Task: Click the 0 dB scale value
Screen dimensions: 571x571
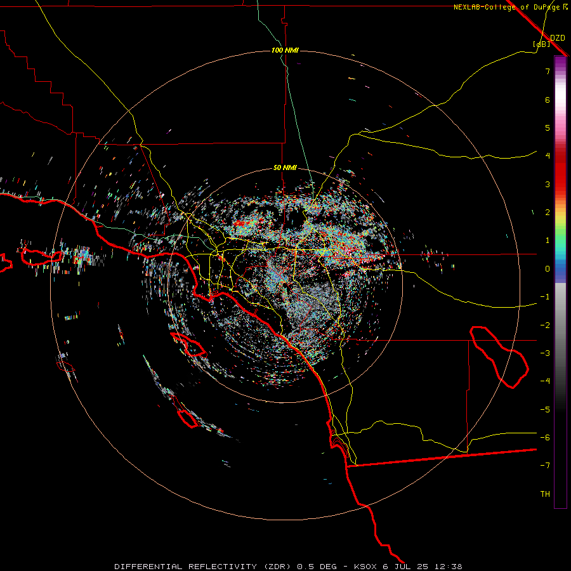Action: point(548,269)
